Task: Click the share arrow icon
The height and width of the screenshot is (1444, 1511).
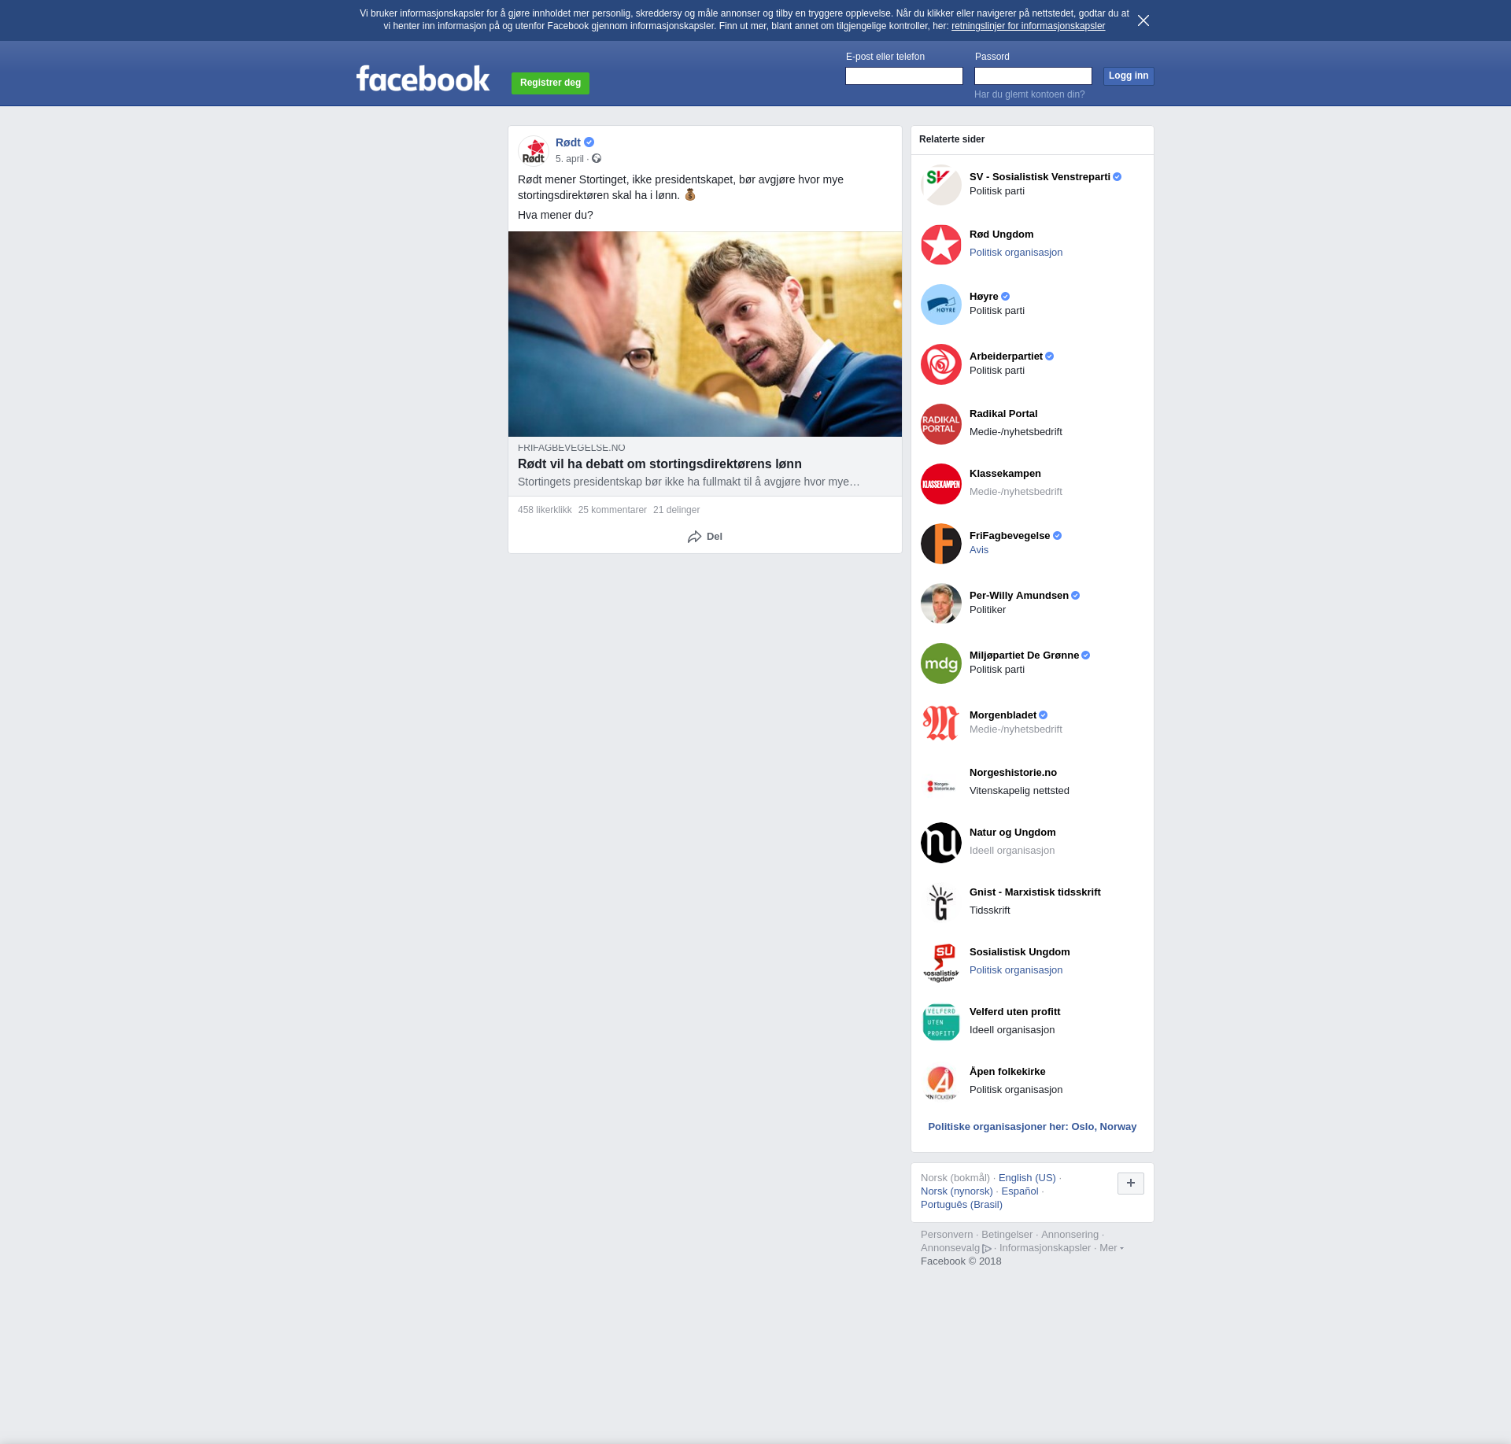Action: (x=694, y=537)
